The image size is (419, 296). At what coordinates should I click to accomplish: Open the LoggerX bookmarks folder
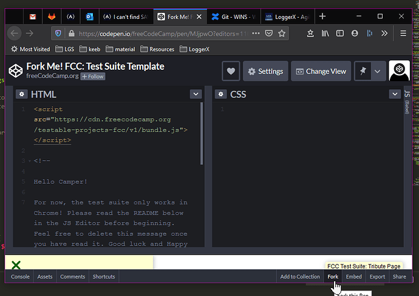(194, 49)
